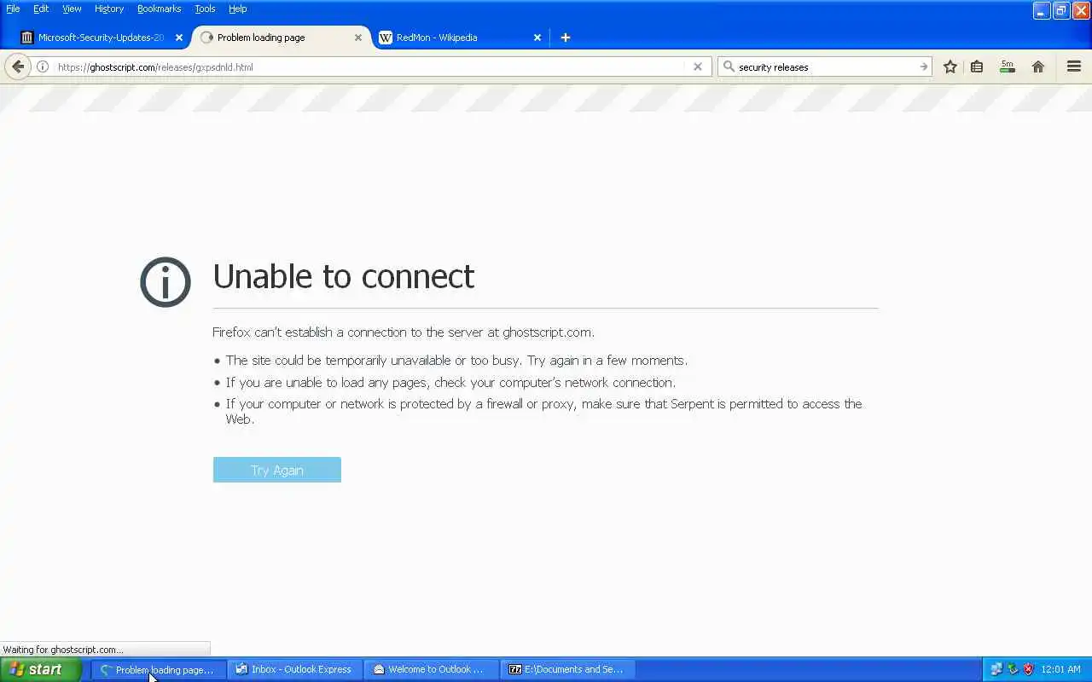Viewport: 1092px width, 682px height.
Task: Switch to Welcome to Outlook taskbar window
Action: tap(432, 670)
